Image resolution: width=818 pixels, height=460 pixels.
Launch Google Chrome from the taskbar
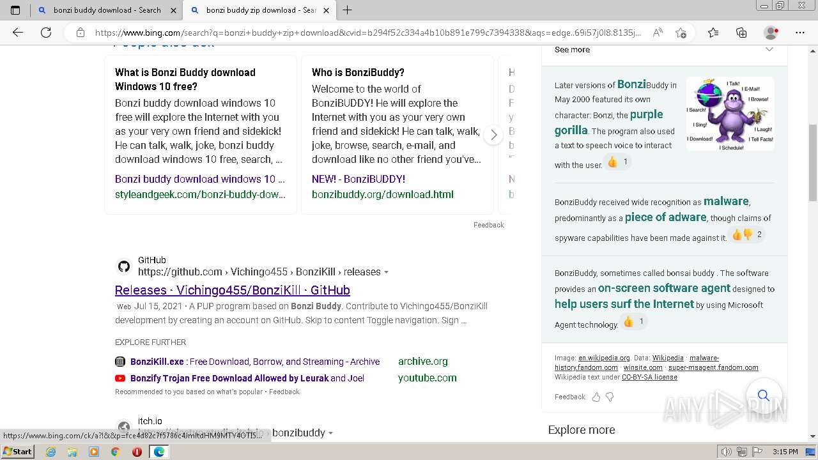[x=115, y=452]
